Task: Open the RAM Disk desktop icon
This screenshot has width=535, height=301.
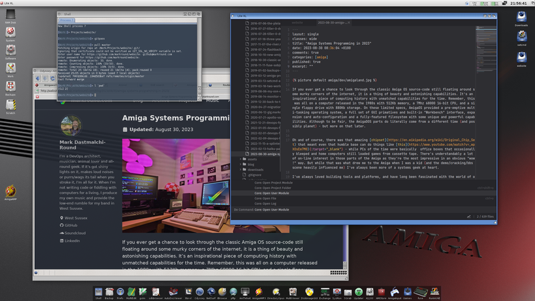Action: click(10, 24)
